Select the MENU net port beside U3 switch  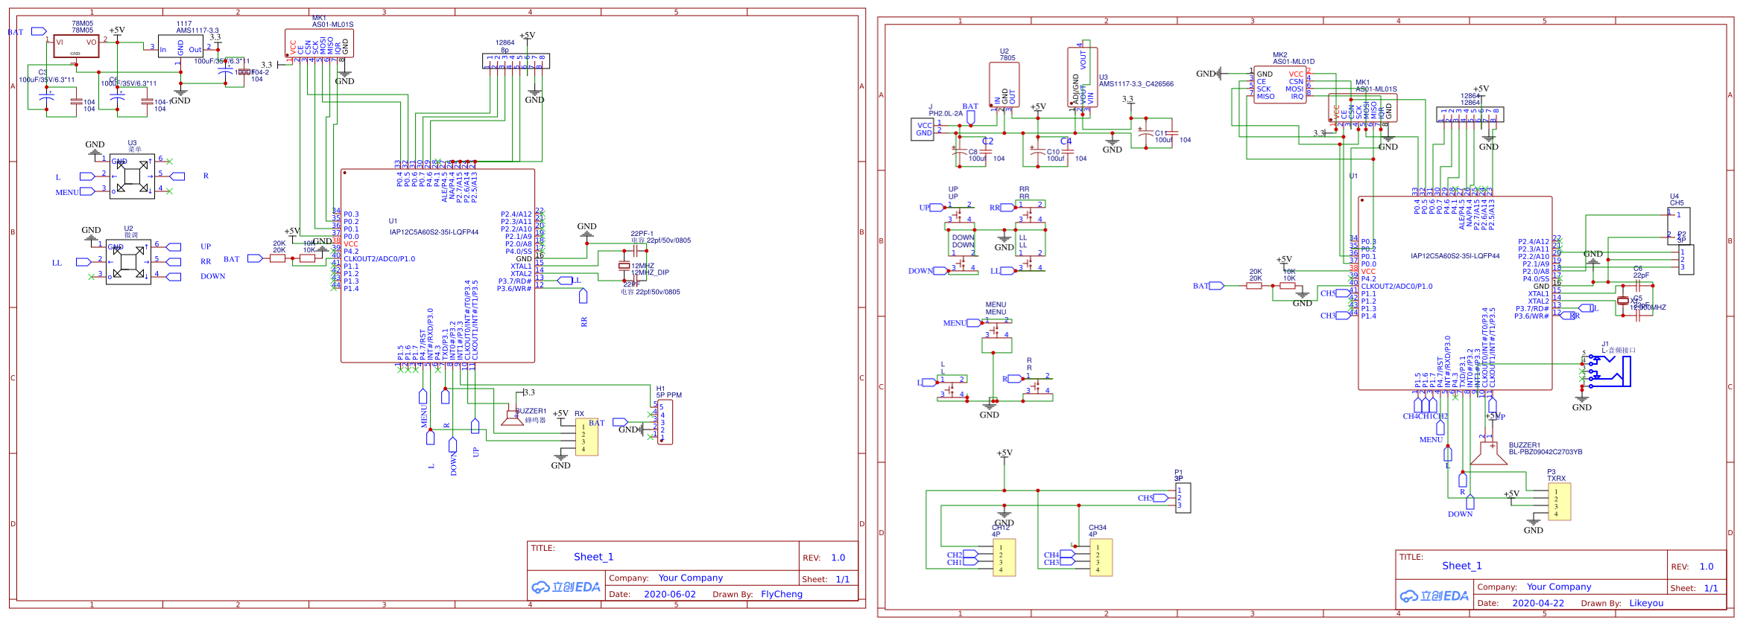[88, 191]
